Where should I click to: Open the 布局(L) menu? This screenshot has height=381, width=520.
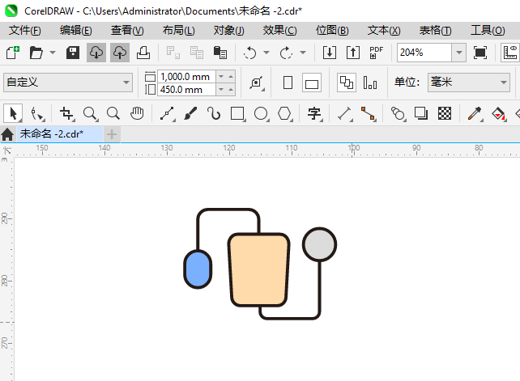pos(179,31)
